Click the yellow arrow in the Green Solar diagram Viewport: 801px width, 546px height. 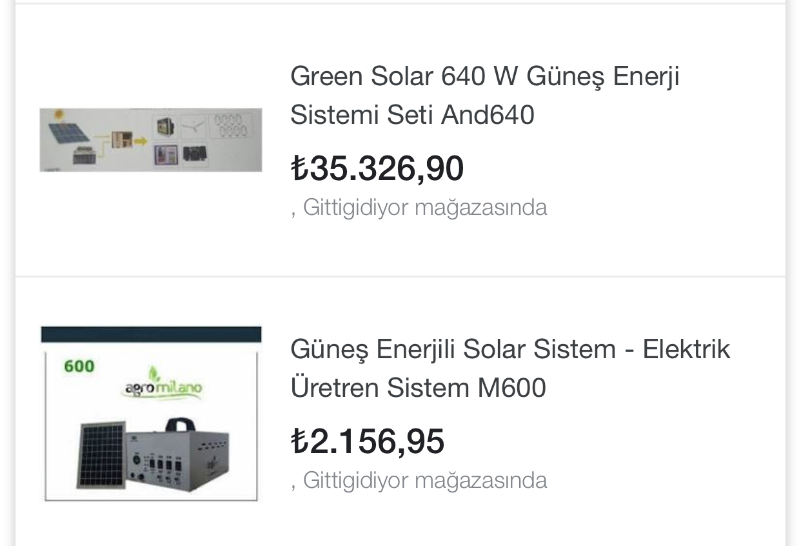point(140,141)
